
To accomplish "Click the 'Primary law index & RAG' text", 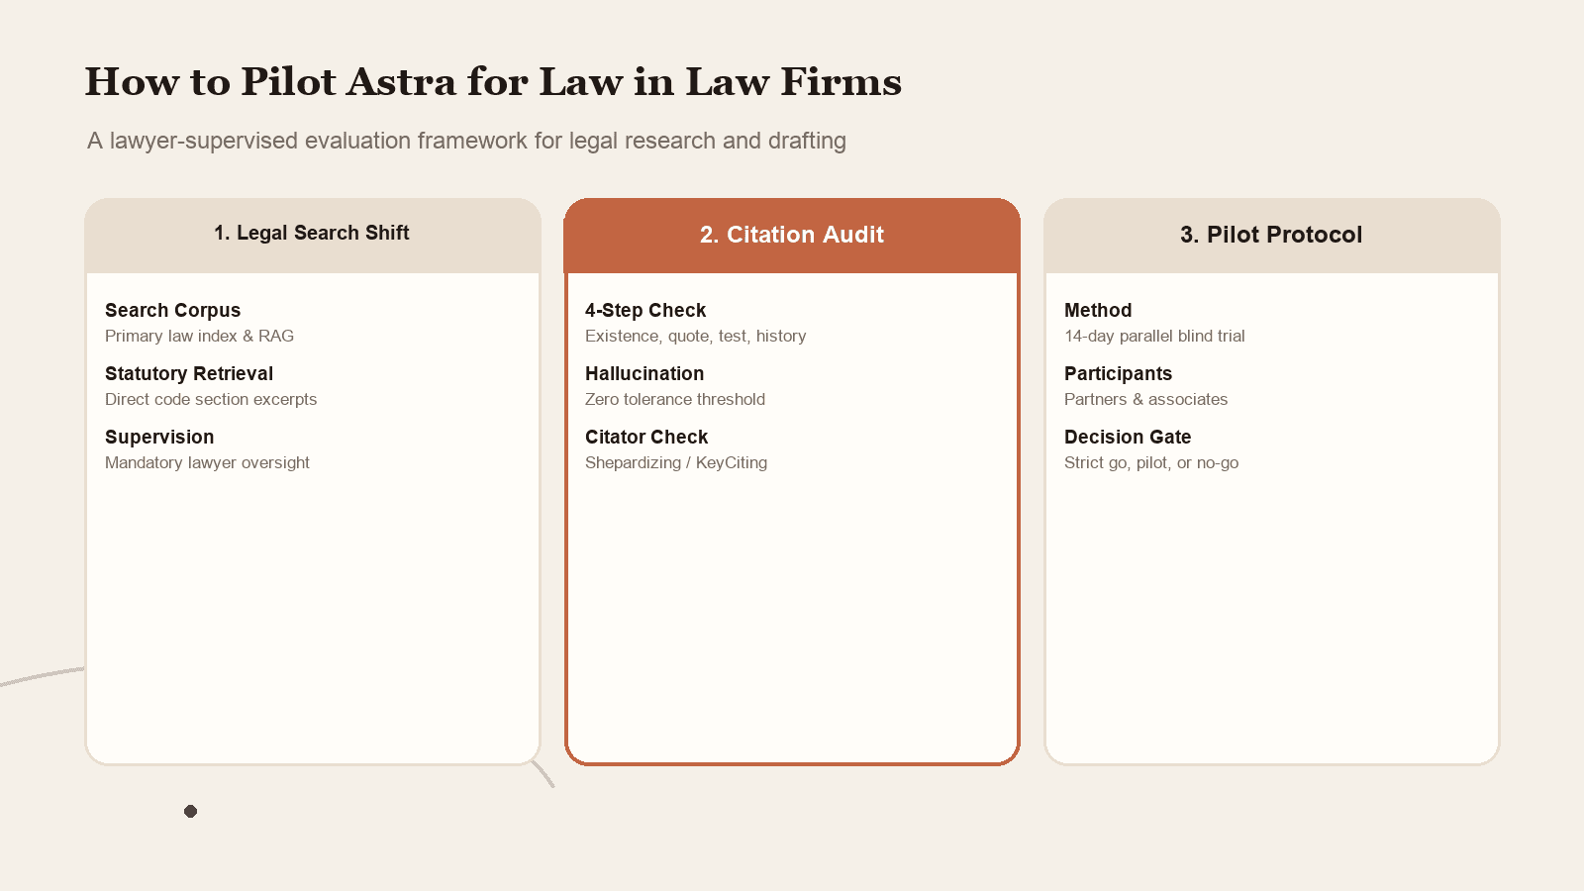I will pos(199,336).
